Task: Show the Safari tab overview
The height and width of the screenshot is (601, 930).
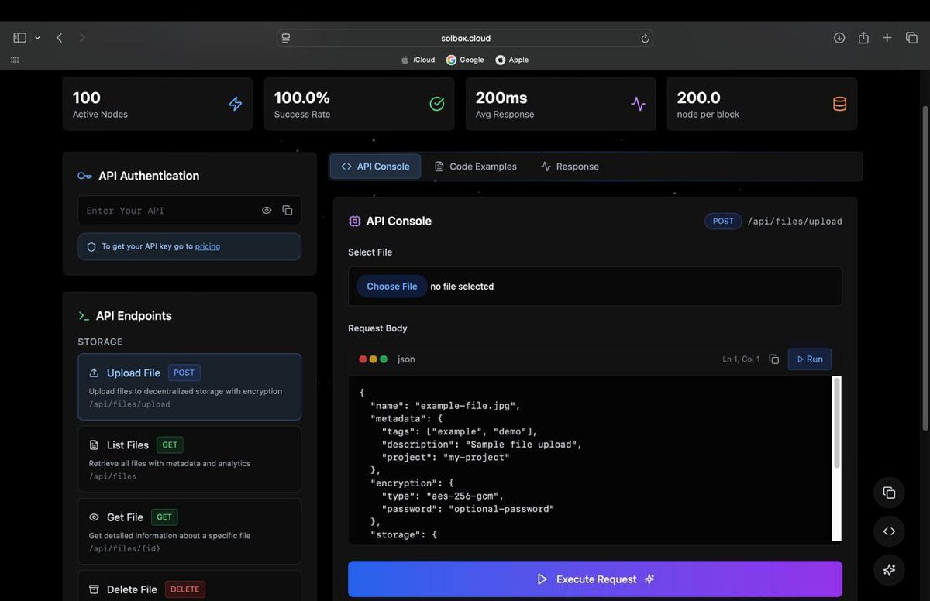Action: [911, 38]
